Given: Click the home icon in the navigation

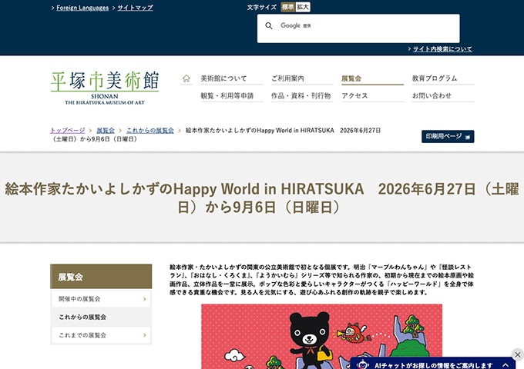Looking at the screenshot, I should 186,78.
